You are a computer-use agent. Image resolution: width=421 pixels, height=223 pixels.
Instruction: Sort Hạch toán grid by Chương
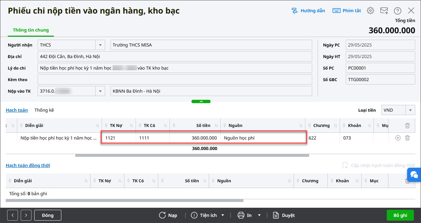336,126
